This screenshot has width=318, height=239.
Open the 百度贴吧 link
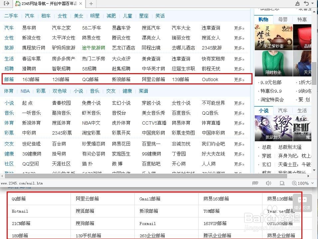pos(151,164)
